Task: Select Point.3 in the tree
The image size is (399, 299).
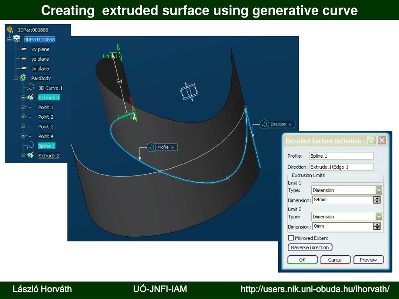Action: [x=46, y=127]
